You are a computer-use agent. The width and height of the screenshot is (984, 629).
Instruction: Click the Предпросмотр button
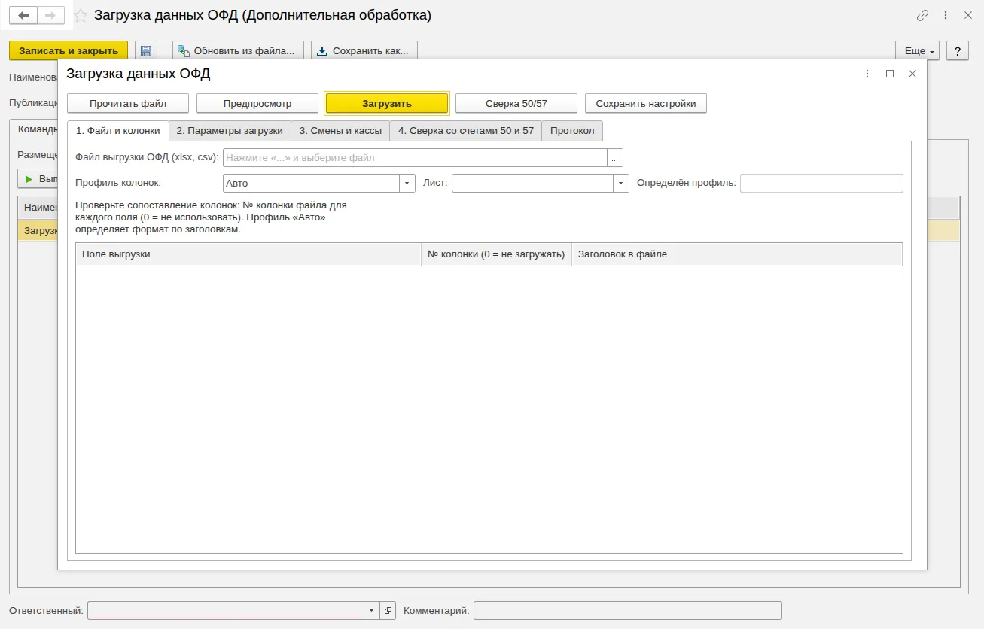257,103
